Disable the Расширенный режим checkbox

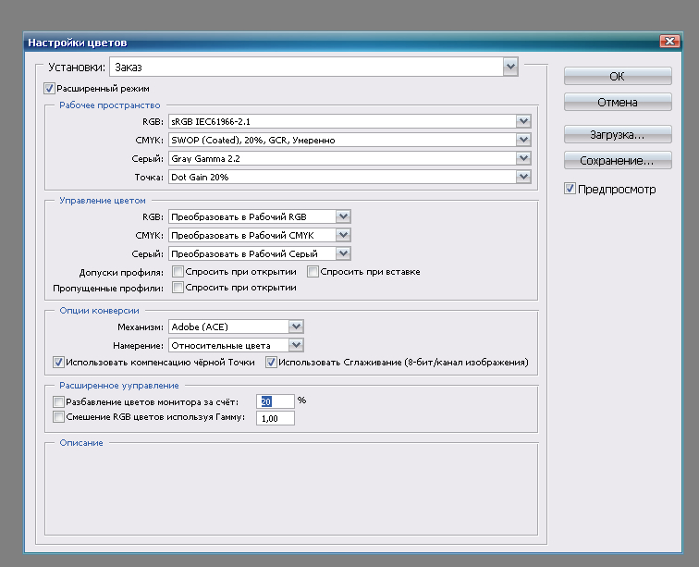click(49, 89)
